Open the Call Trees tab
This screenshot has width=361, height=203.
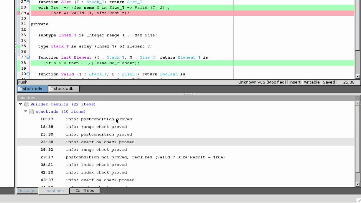coord(85,191)
